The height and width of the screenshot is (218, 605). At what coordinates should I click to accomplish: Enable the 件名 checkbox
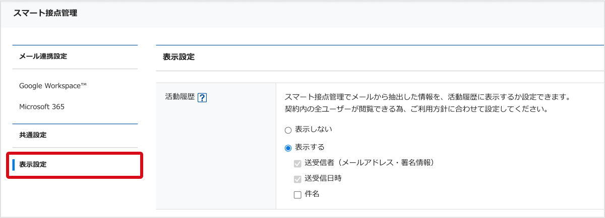point(297,194)
